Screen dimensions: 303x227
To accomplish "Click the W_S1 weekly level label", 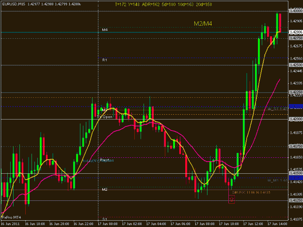I will click(x=278, y=109).
